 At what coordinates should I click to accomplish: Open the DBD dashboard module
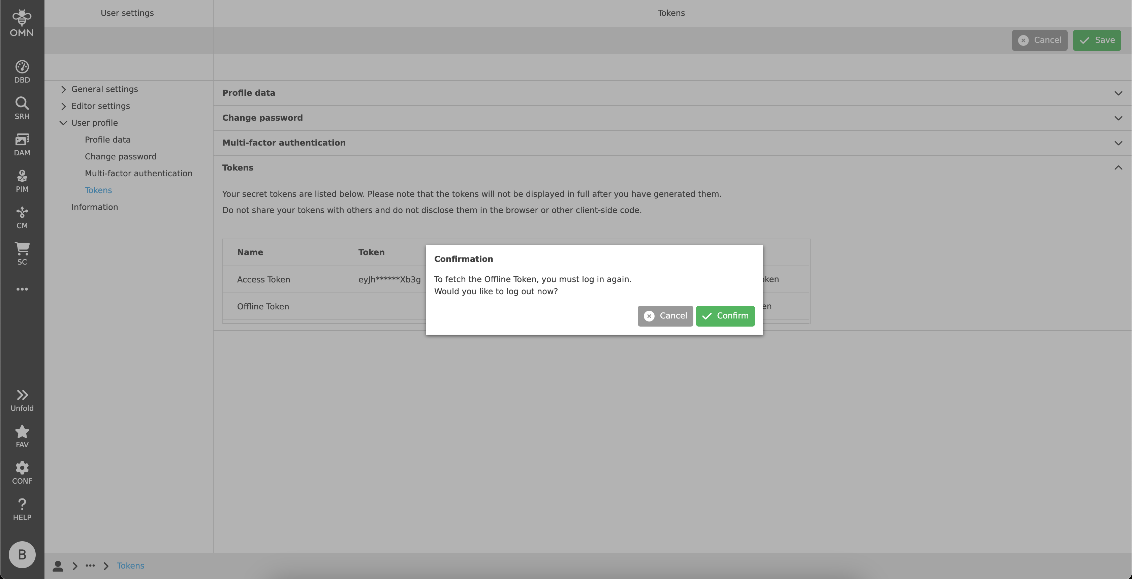(22, 70)
